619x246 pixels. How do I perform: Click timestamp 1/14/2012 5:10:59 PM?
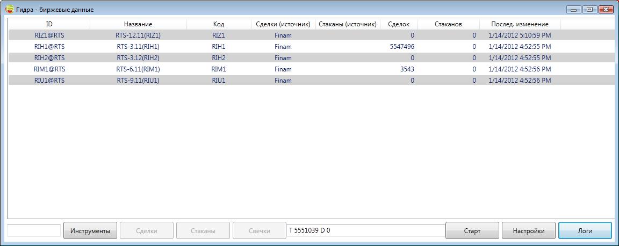(x=520, y=35)
